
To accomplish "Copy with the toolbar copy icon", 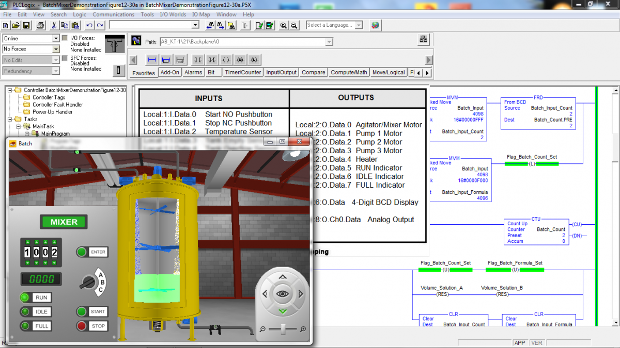I will pos(65,25).
